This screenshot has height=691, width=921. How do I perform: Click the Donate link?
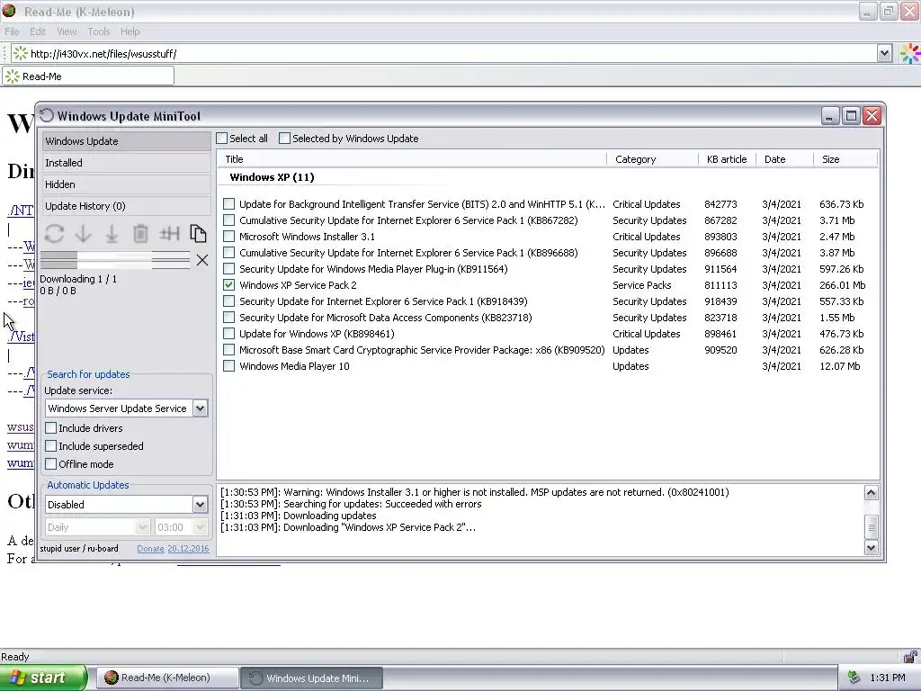click(150, 548)
